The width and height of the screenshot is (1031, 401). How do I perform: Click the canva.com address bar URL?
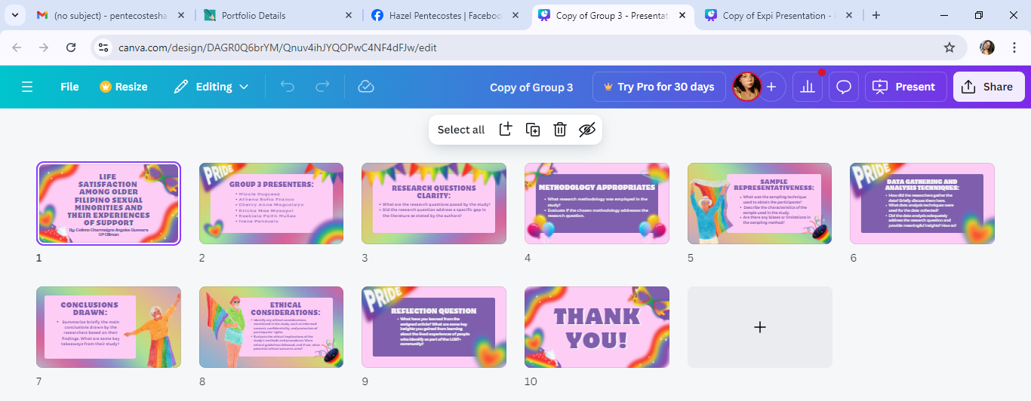(278, 47)
